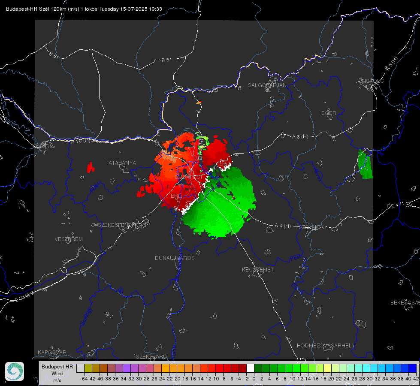Click the B 51 road label left of Salgótarján
Screen dimensions: 420x386
pyautogui.click(x=166, y=60)
